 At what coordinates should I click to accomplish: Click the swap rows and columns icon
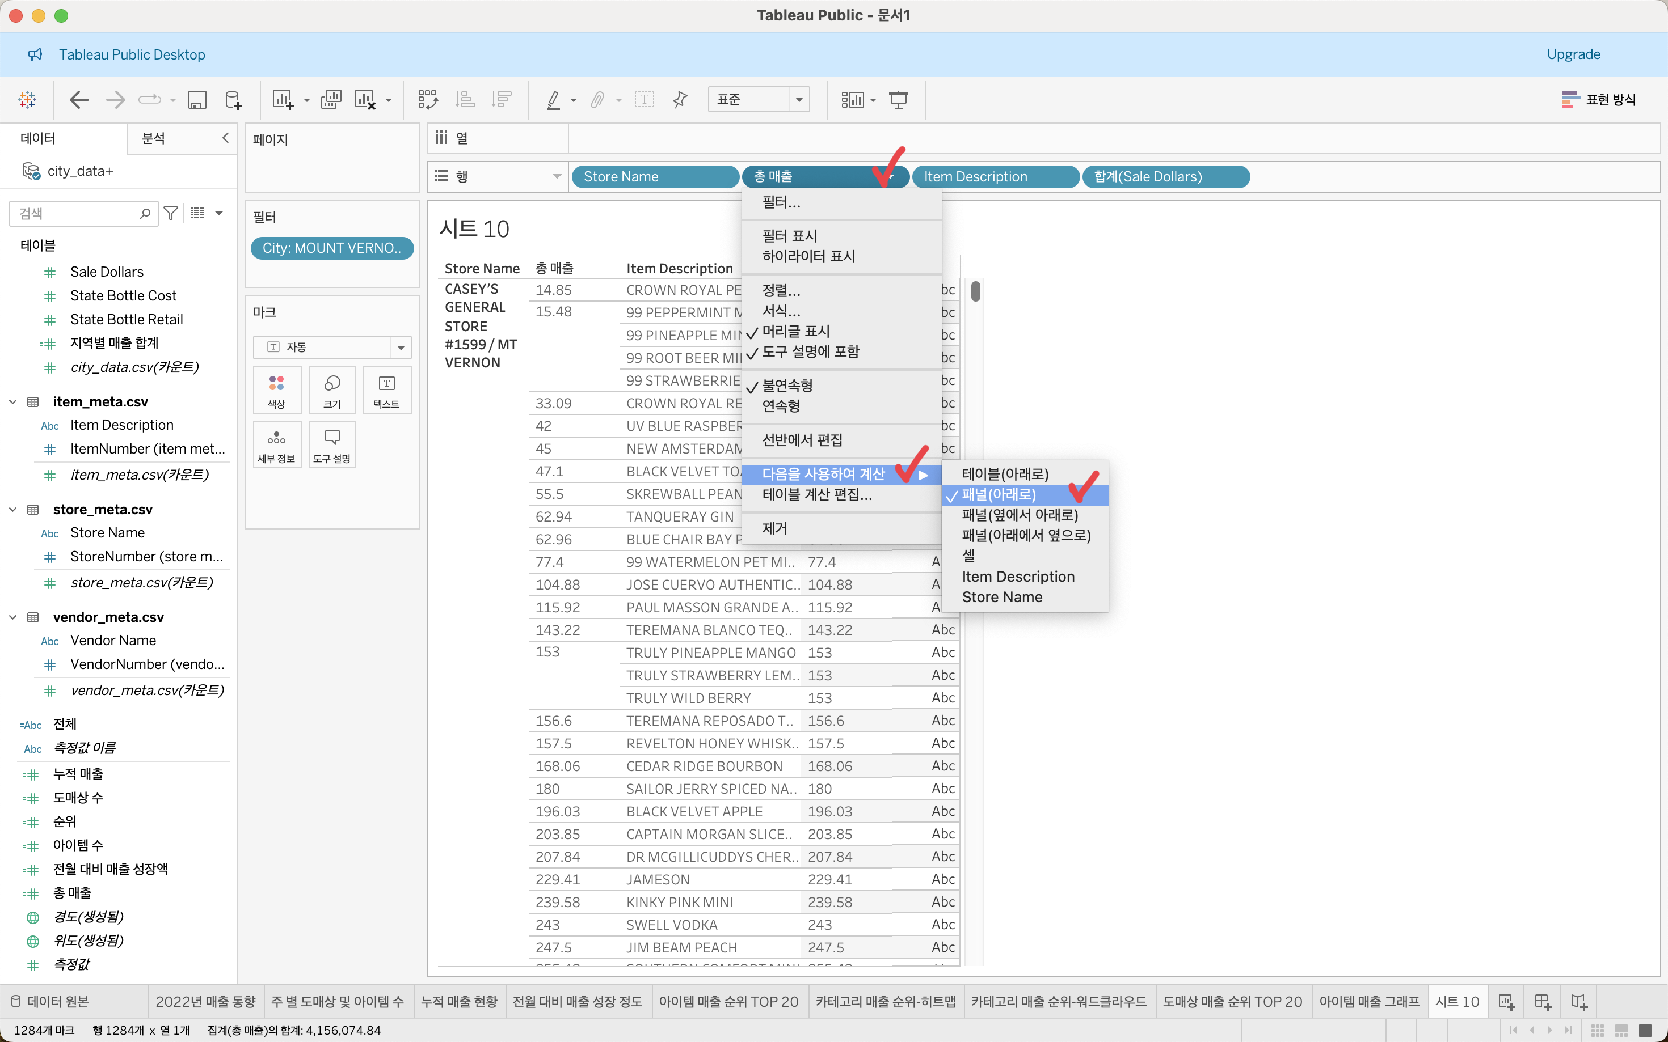tap(428, 100)
